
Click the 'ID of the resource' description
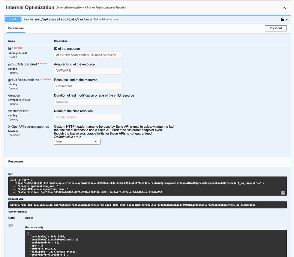click(x=67, y=49)
